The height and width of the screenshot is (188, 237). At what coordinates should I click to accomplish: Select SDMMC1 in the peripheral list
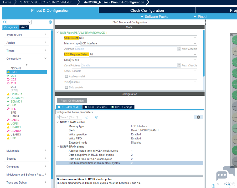16,101
